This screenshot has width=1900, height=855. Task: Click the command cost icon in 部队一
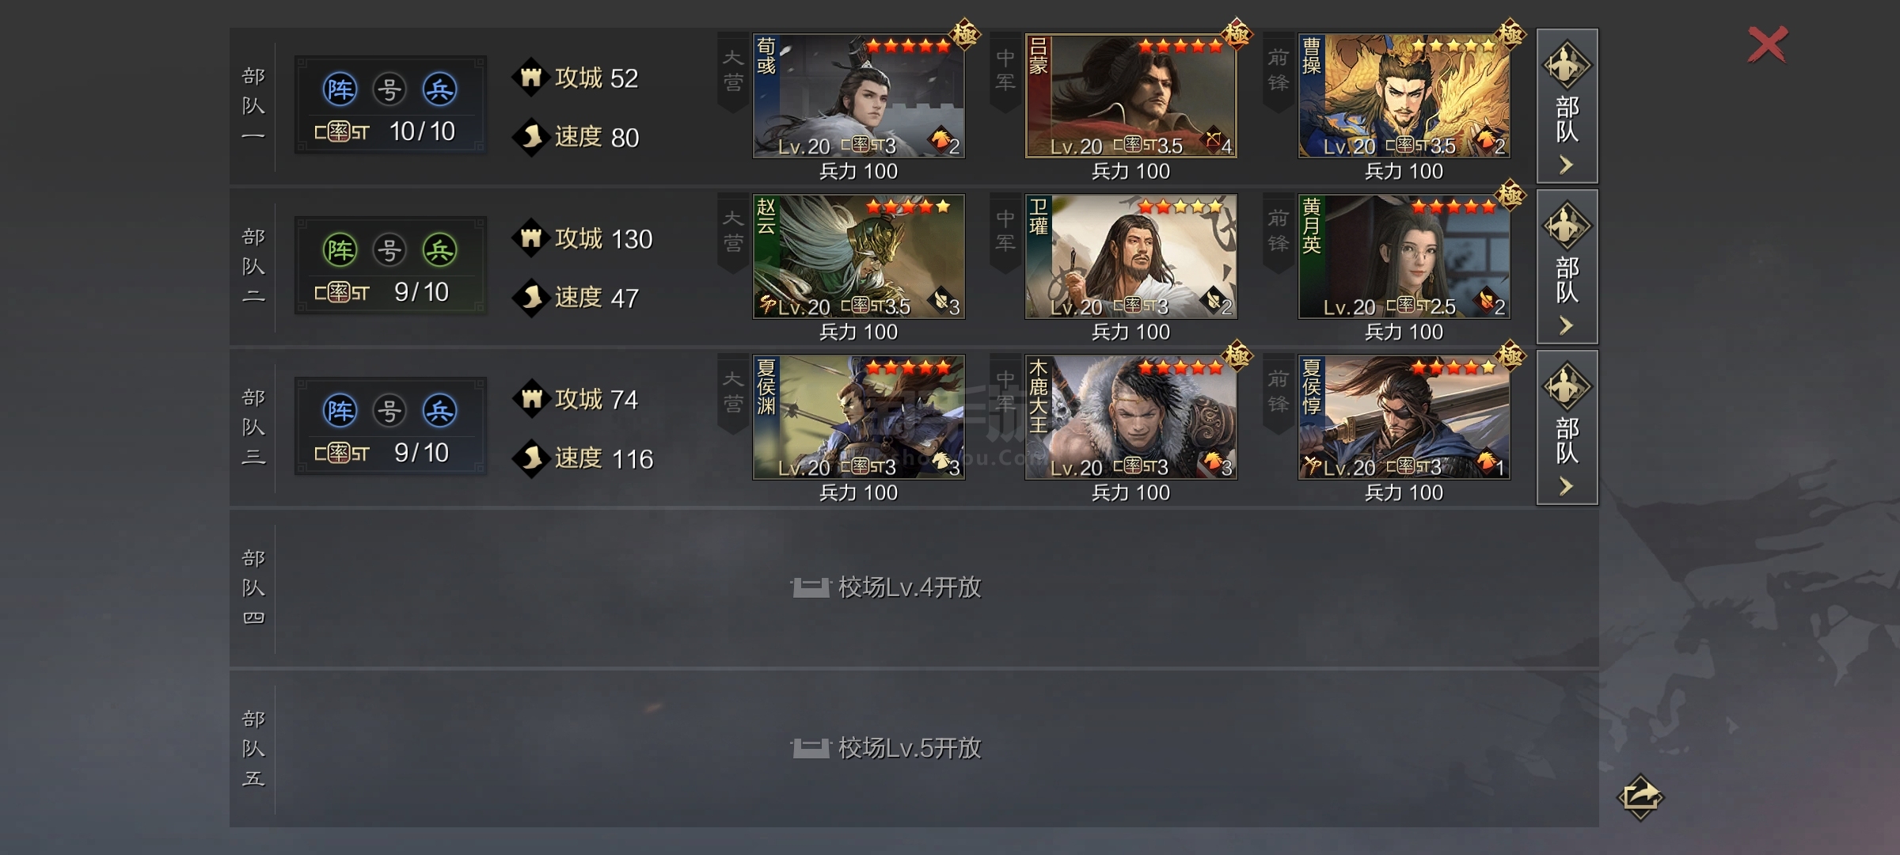[342, 131]
